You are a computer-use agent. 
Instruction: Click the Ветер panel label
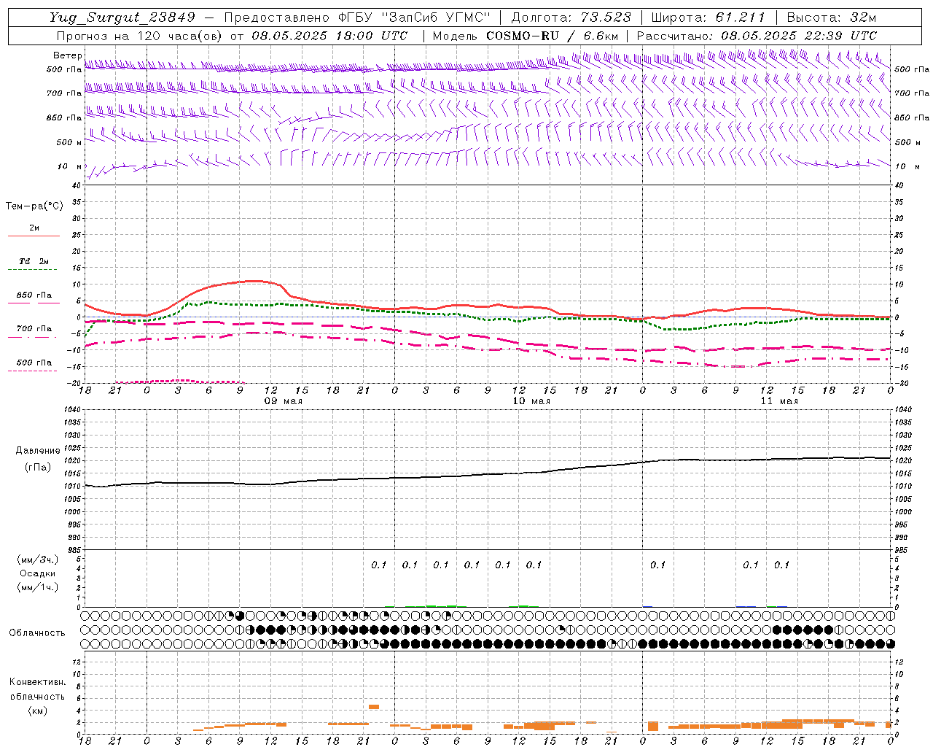pos(68,55)
